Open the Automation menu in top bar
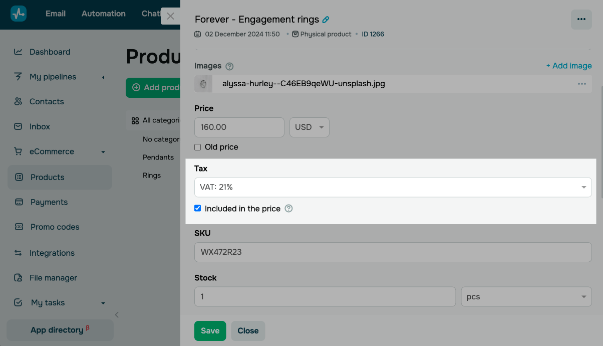 [x=103, y=14]
